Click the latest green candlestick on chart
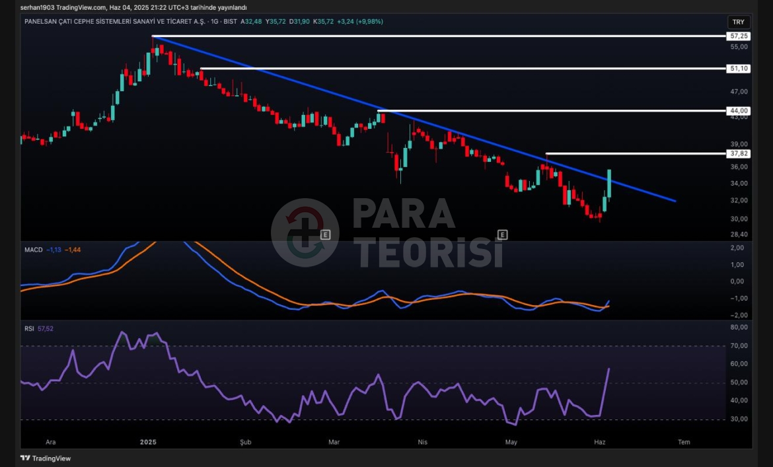Screen dimensions: 773x467 (608, 183)
